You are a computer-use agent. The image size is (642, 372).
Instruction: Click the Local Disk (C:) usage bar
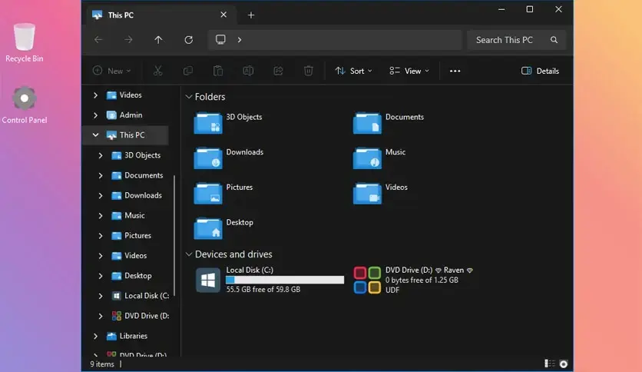coord(285,280)
